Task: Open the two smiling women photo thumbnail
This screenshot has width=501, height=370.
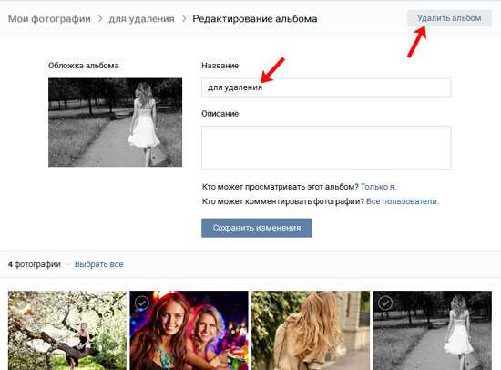Action: point(189,330)
